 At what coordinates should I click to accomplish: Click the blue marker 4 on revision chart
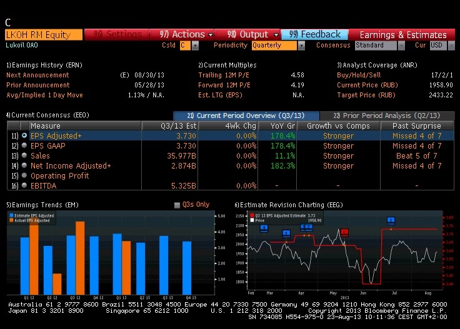[x=264, y=228]
